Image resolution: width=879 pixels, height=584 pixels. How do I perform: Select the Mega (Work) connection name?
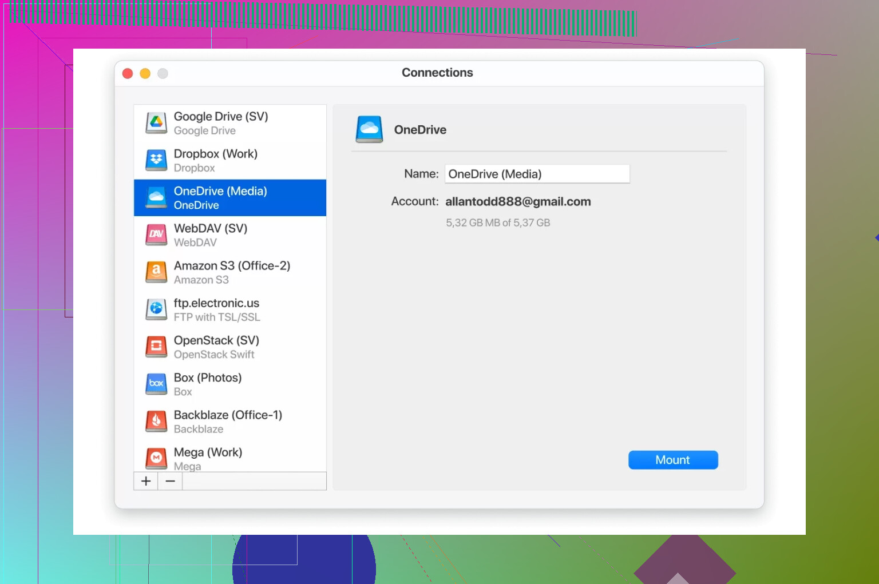(x=208, y=452)
